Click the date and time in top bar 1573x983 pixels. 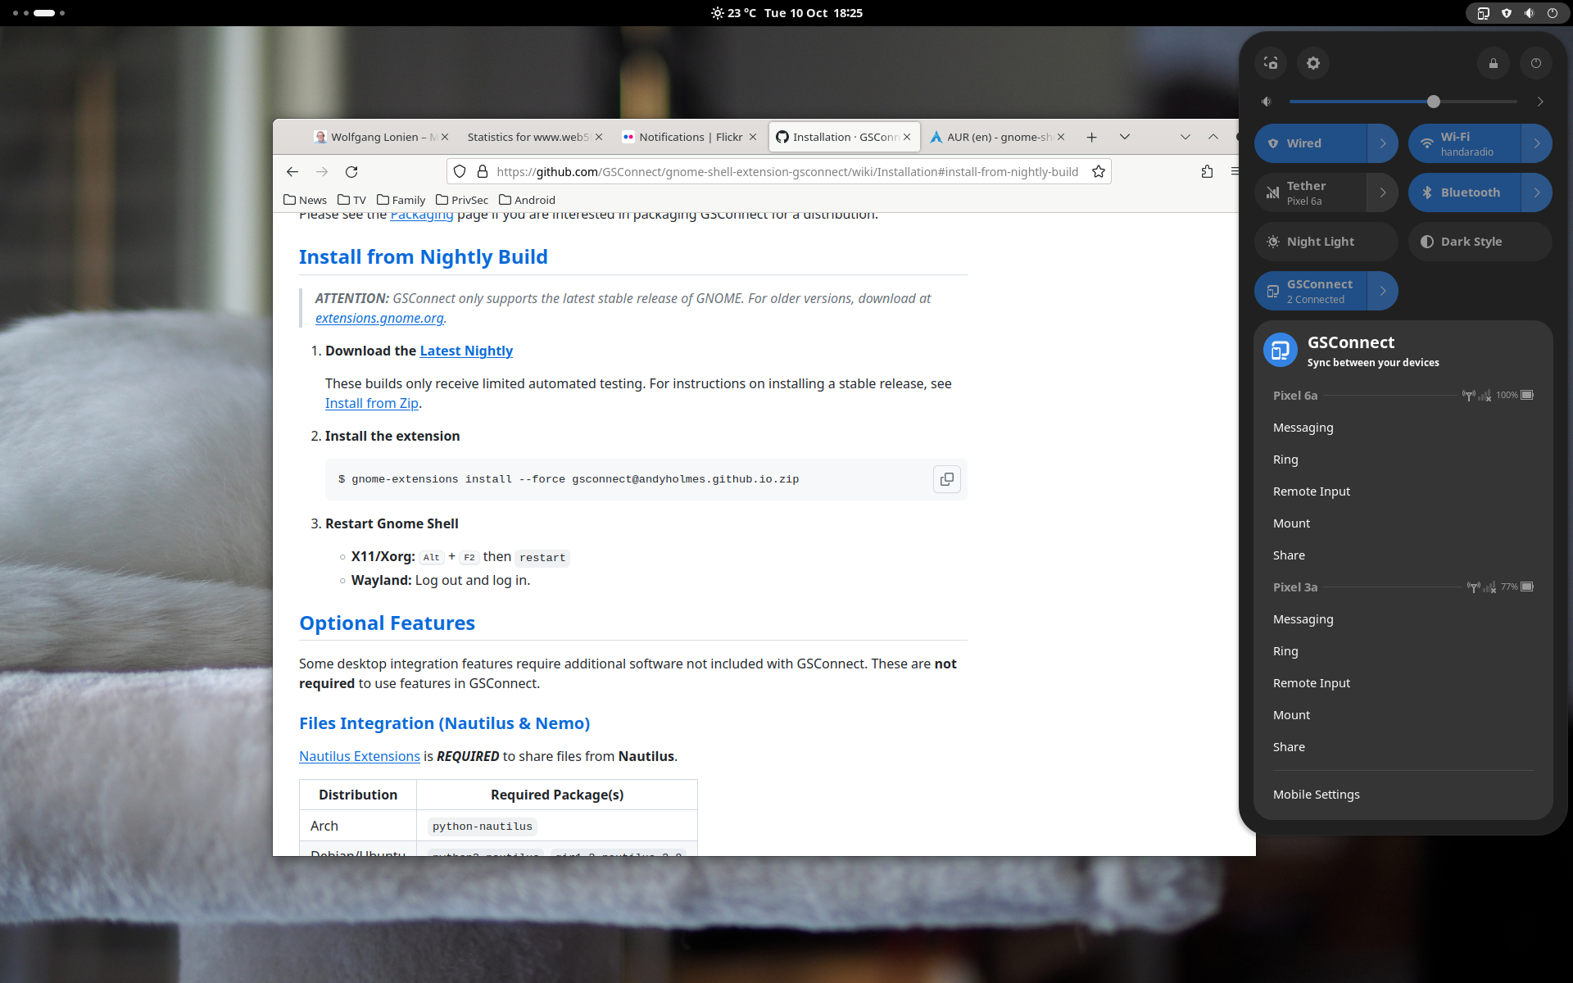(814, 13)
